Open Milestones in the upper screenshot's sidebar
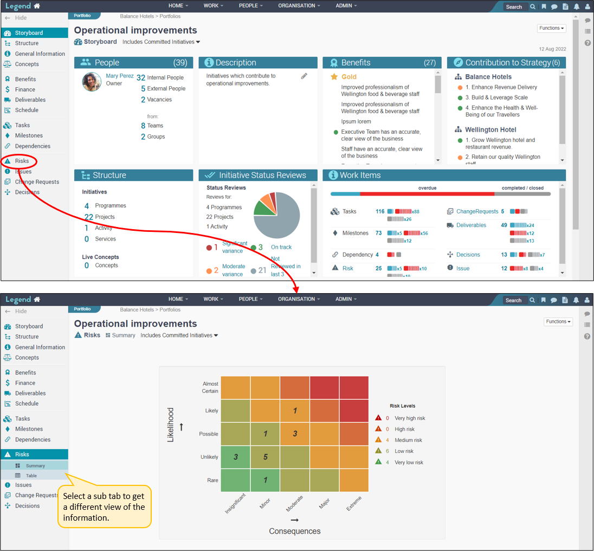Viewport: 594px width, 551px height. (29, 135)
